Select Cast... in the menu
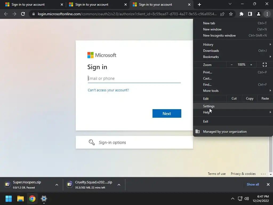Screen dimensions: 273x205 click(233, 78)
